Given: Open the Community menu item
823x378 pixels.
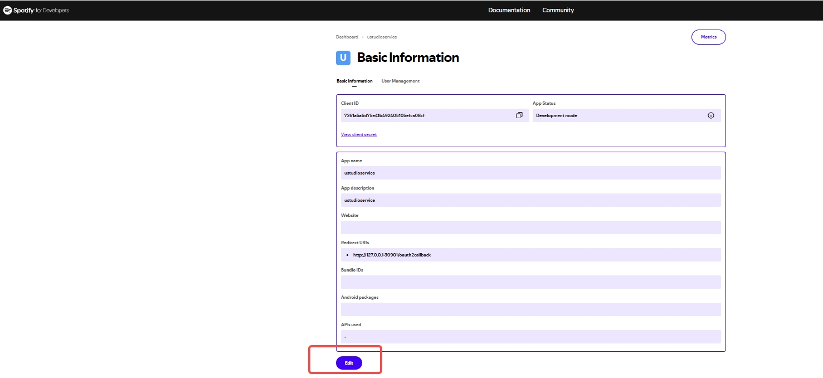Looking at the screenshot, I should pos(558,10).
